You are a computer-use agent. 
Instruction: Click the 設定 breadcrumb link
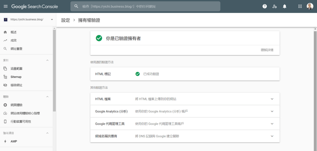(66, 20)
